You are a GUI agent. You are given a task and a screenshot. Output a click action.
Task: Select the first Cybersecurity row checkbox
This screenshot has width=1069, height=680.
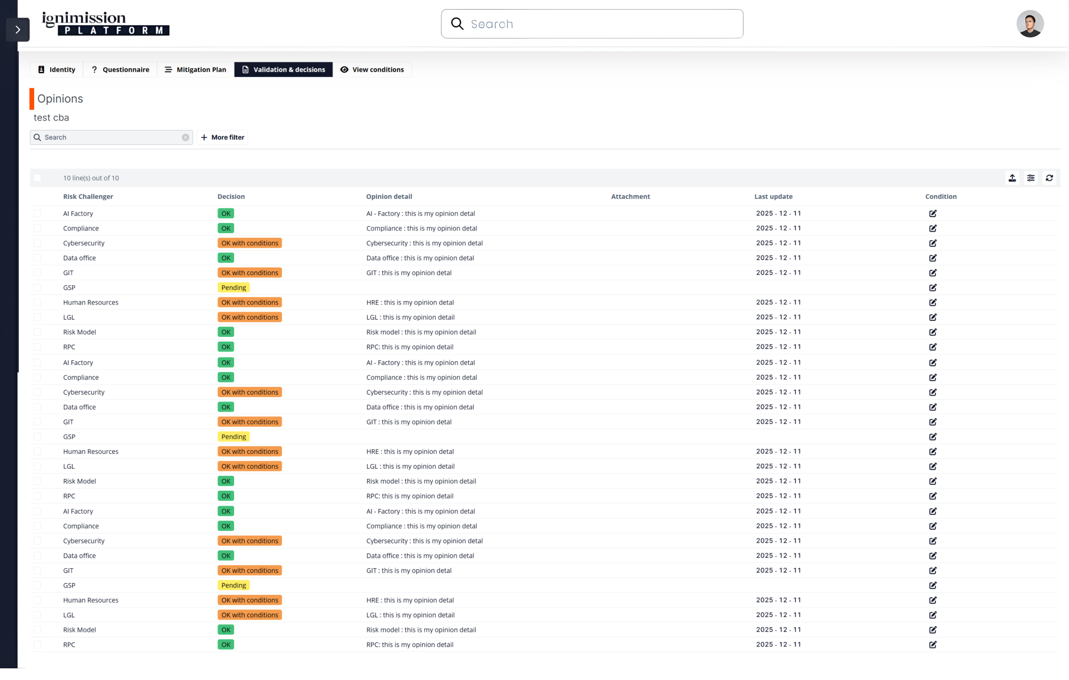(37, 243)
